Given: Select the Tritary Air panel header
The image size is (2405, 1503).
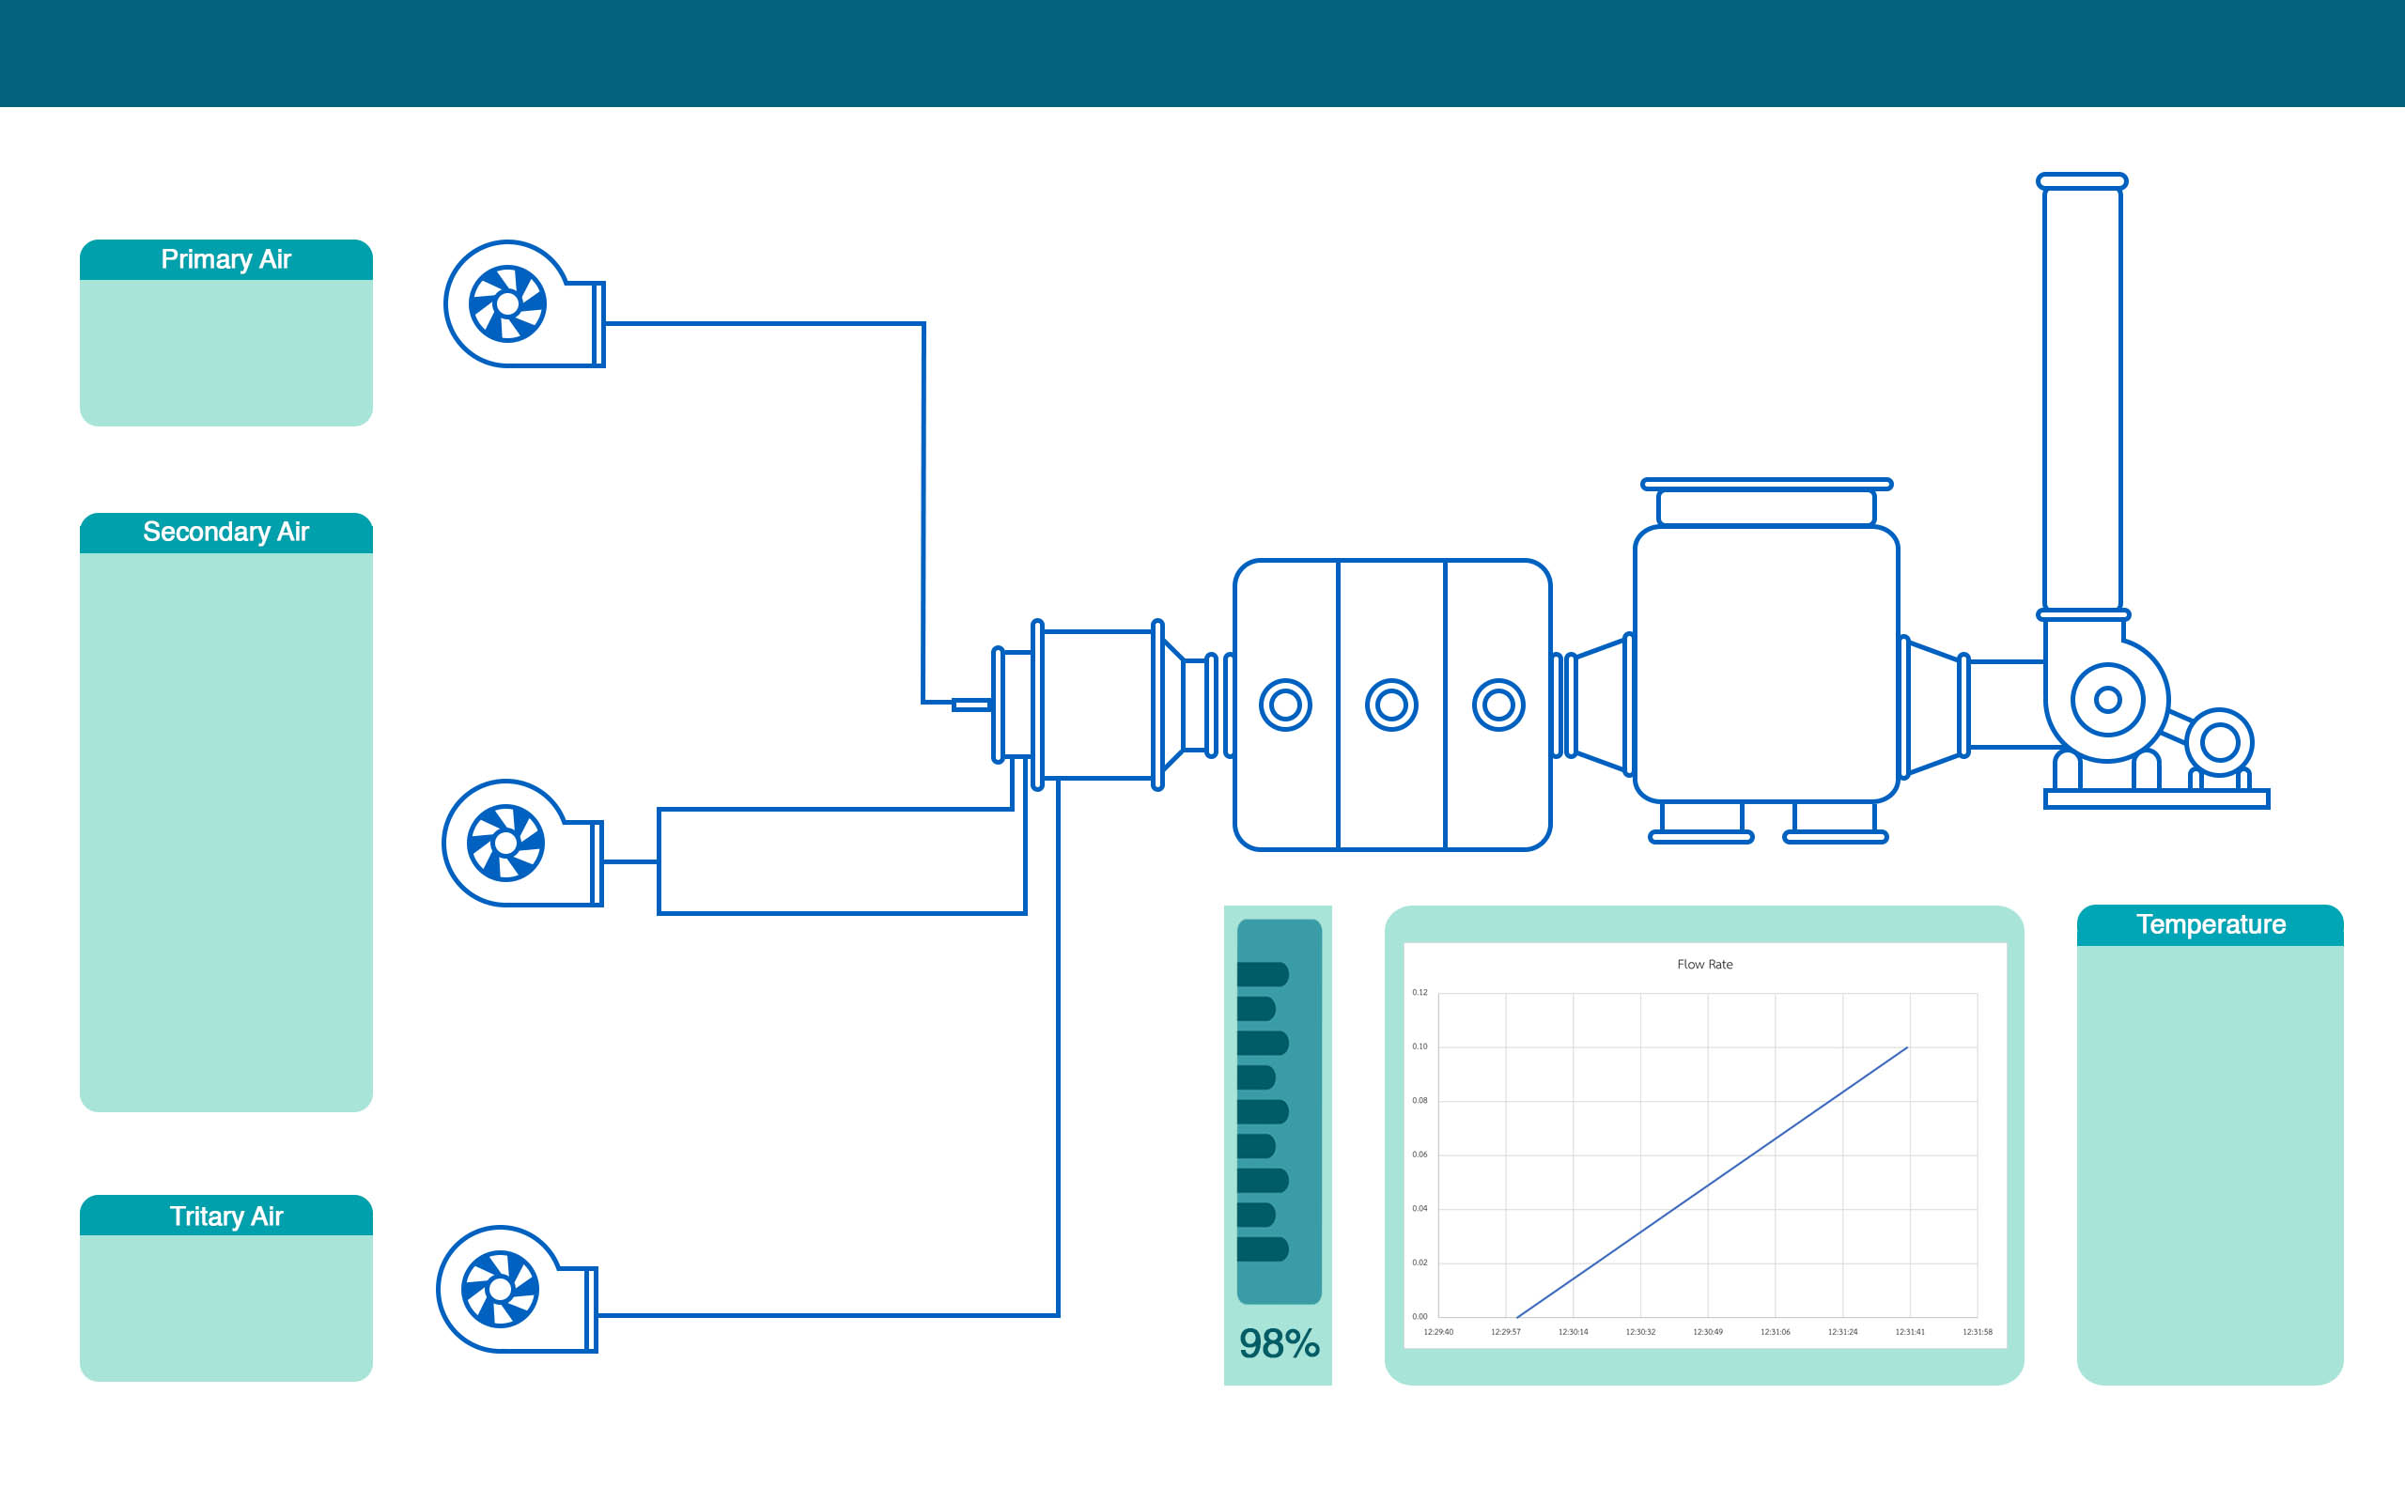Looking at the screenshot, I should [225, 1216].
